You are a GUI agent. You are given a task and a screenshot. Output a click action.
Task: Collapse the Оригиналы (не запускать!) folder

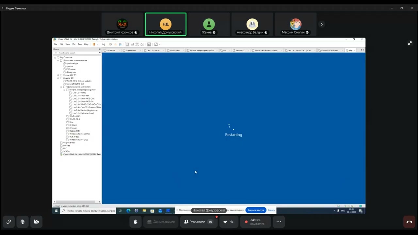tap(61, 87)
